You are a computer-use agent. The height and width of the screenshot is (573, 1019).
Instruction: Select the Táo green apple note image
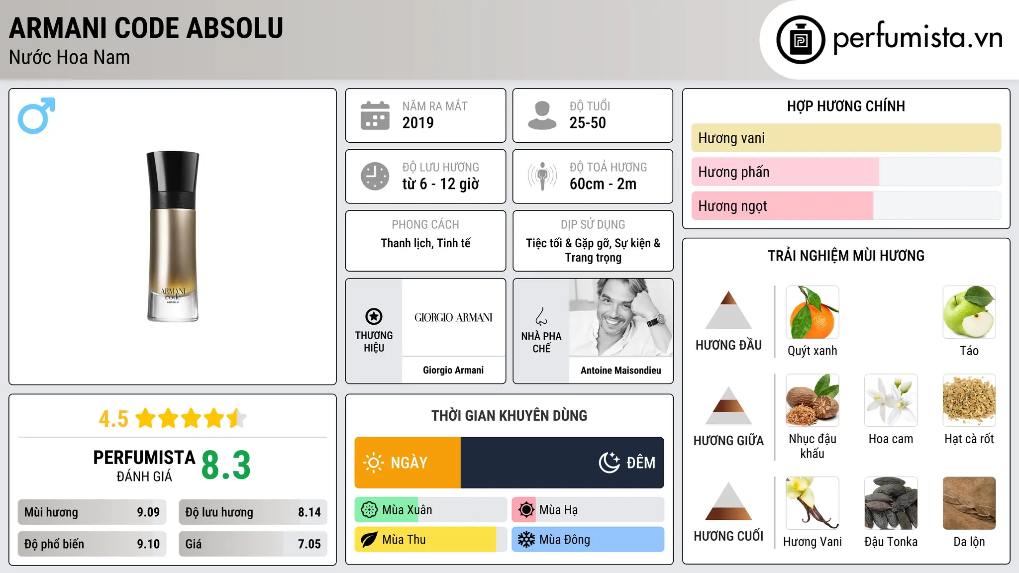coord(969,312)
